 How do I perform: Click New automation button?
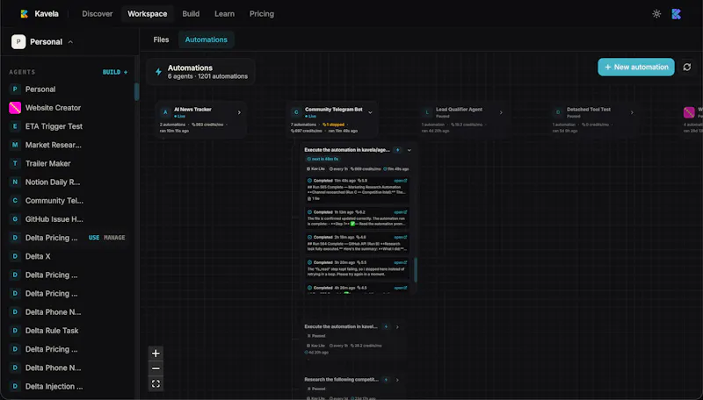point(635,68)
